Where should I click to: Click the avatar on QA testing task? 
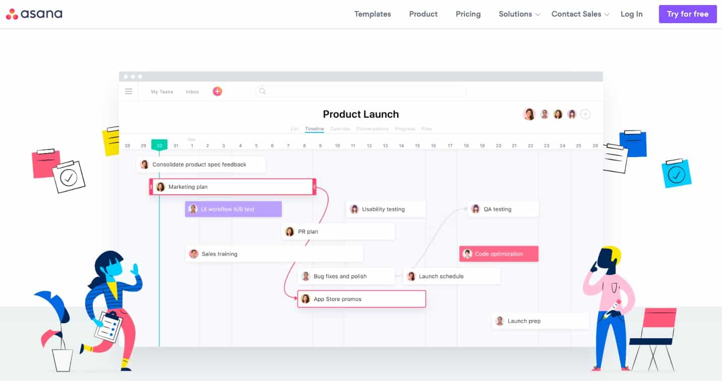(475, 209)
